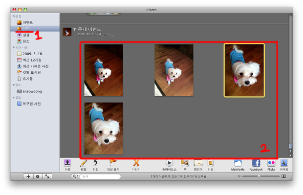Show 깃발 표시됨 (flagged) photos

coord(29,72)
